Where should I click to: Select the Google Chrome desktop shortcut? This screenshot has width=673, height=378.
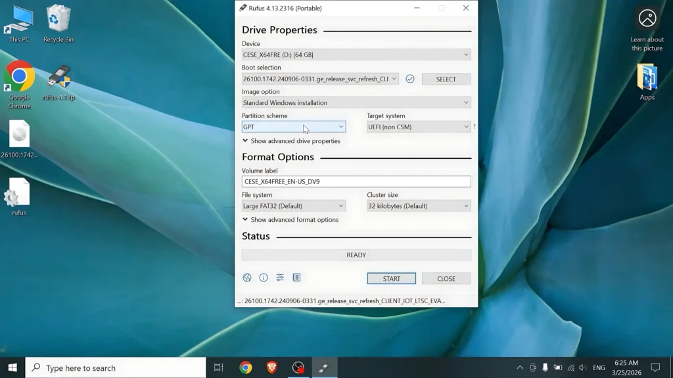click(x=19, y=85)
